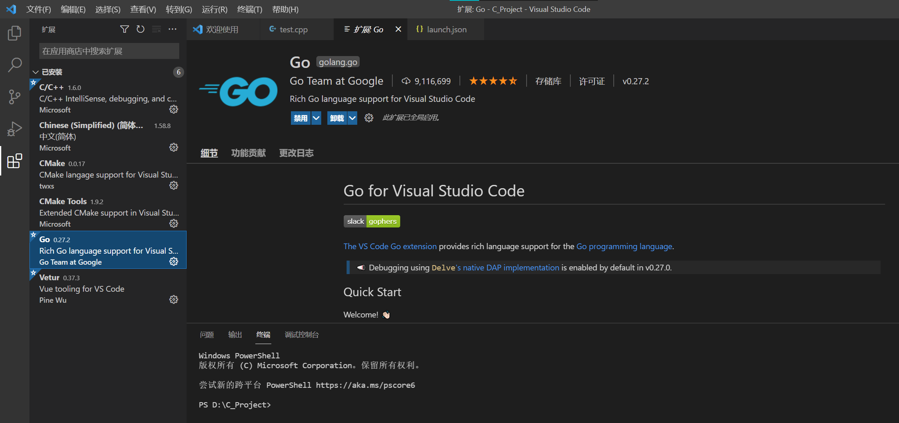The height and width of the screenshot is (423, 899).
Task: Click the installed extensions count badge 6
Action: click(178, 72)
